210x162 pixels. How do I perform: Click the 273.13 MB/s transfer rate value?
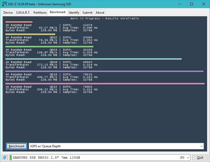coord(47,65)
